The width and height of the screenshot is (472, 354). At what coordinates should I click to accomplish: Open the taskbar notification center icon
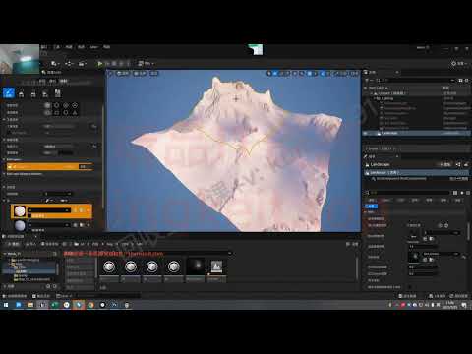[464, 305]
